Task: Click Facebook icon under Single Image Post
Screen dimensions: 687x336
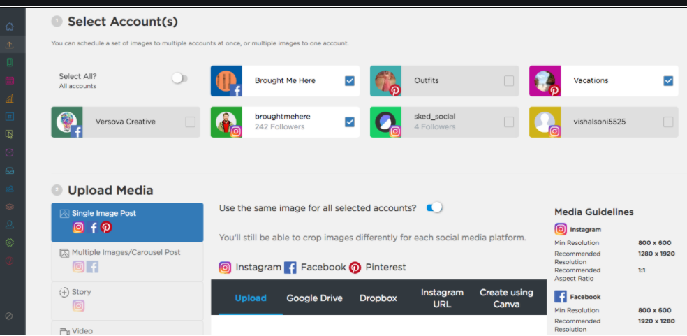Action: 92,227
